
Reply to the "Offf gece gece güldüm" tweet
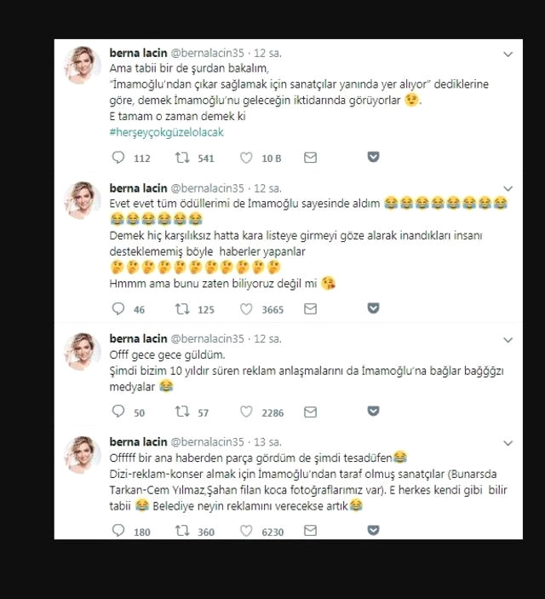click(x=118, y=412)
